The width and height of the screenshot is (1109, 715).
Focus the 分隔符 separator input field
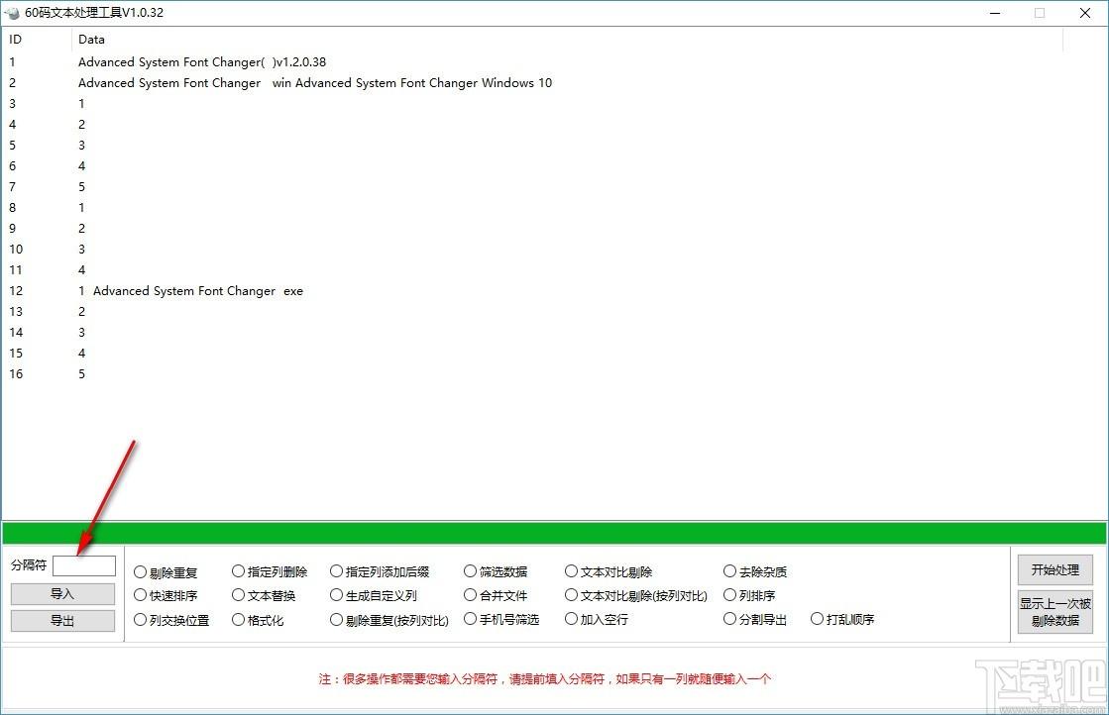click(x=84, y=565)
